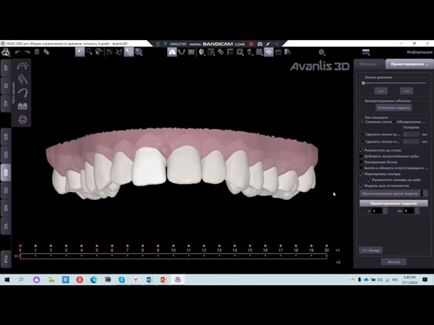Image resolution: width=434 pixels, height=325 pixels.
Task: Open the Russian flag language dropdown
Action: [366, 52]
